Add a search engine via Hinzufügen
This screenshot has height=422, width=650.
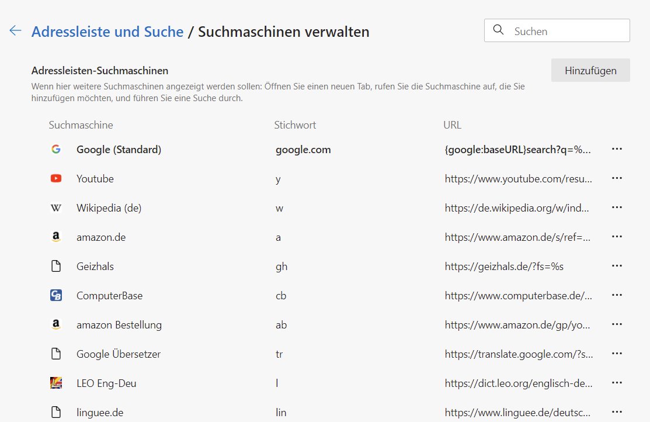(x=590, y=70)
